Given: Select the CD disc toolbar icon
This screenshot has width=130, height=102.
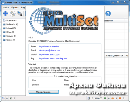Looking at the screenshot, I should pos(12,14).
